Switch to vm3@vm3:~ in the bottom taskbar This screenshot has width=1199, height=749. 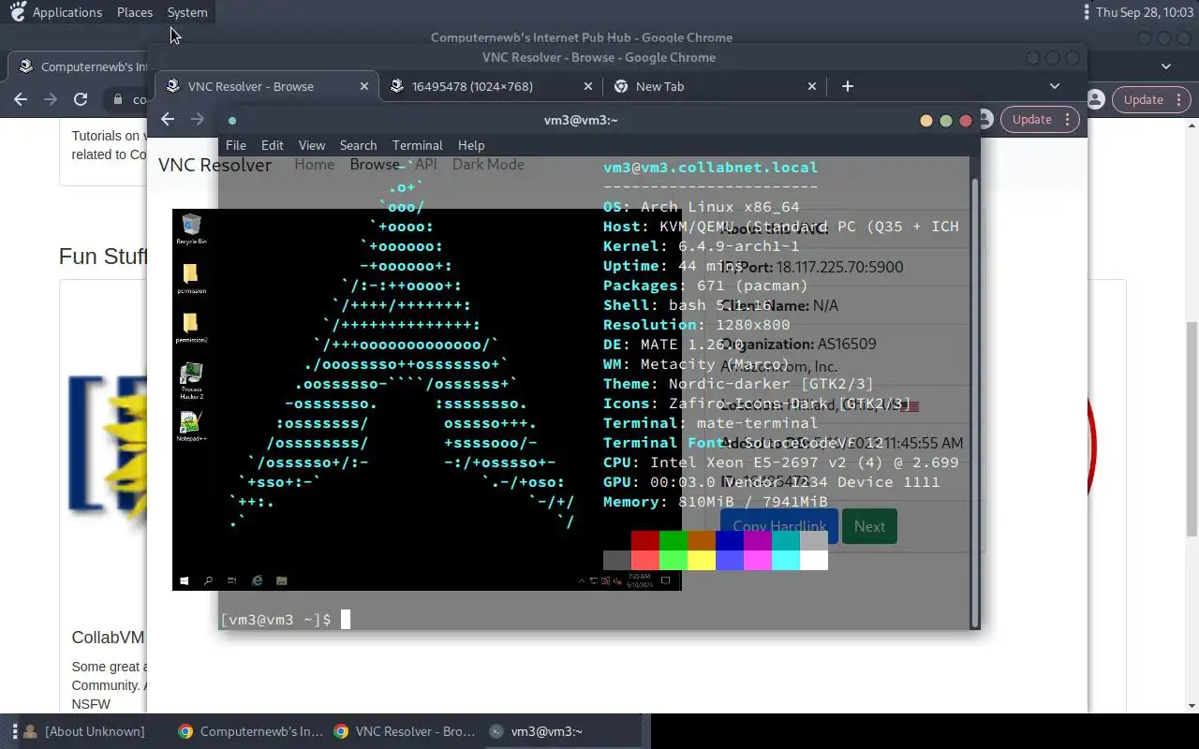[562, 731]
